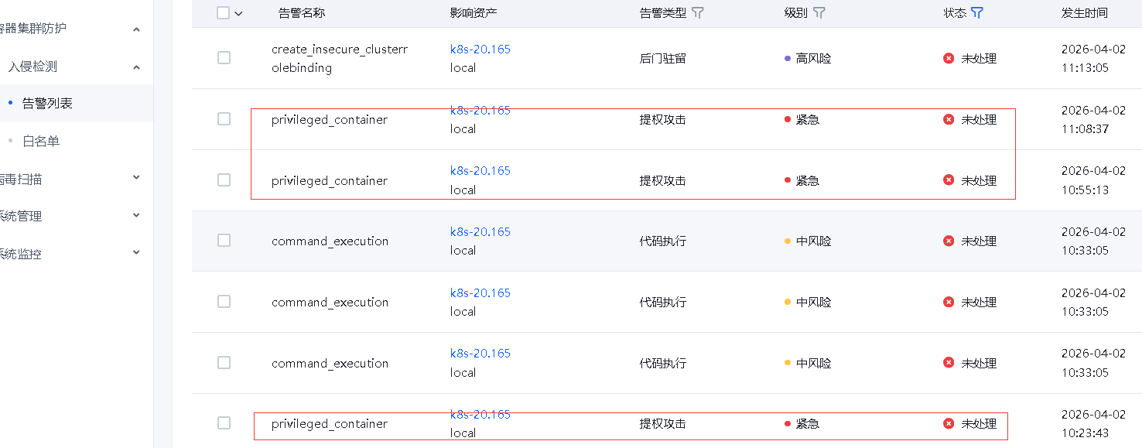Open the 状态 column filter icon
Screen dimensions: 1142x448
coord(977,13)
